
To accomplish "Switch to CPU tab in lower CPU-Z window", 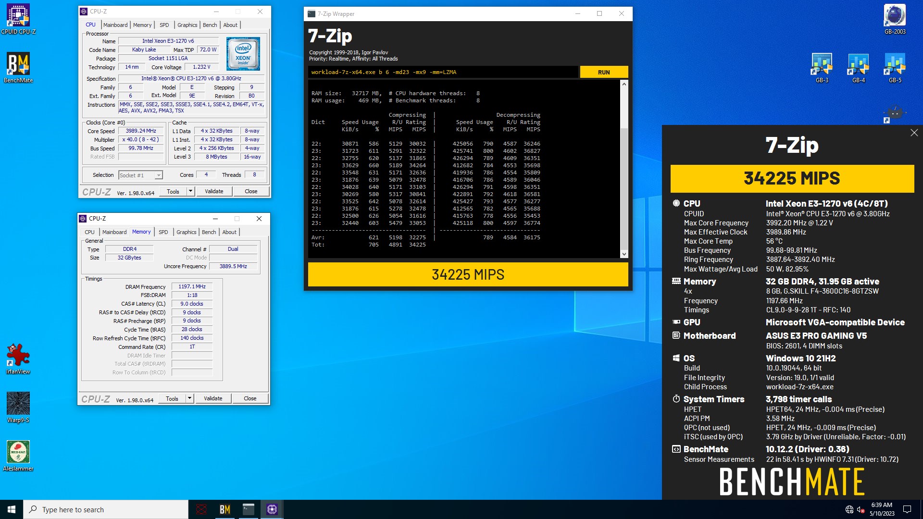I will 90,232.
